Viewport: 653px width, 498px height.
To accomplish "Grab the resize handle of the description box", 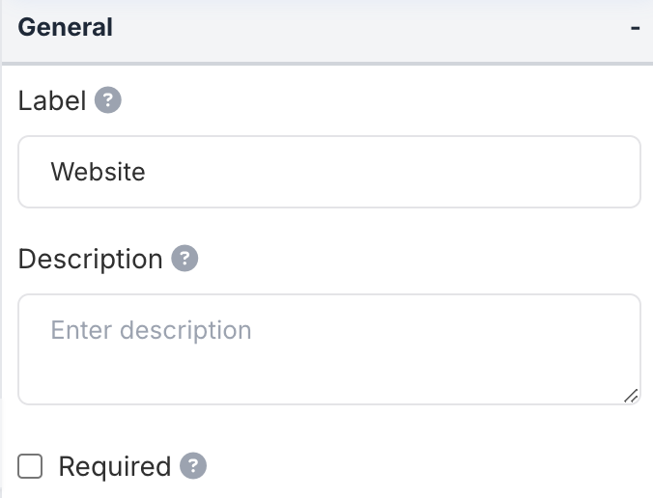I will point(631,395).
